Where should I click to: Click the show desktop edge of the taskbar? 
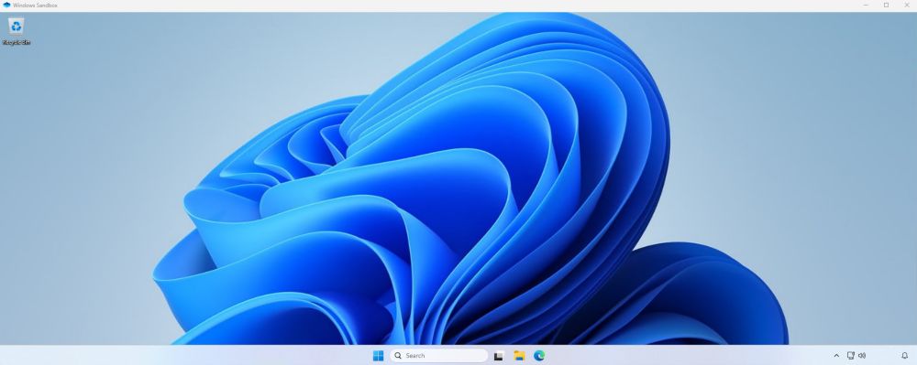pyautogui.click(x=915, y=356)
